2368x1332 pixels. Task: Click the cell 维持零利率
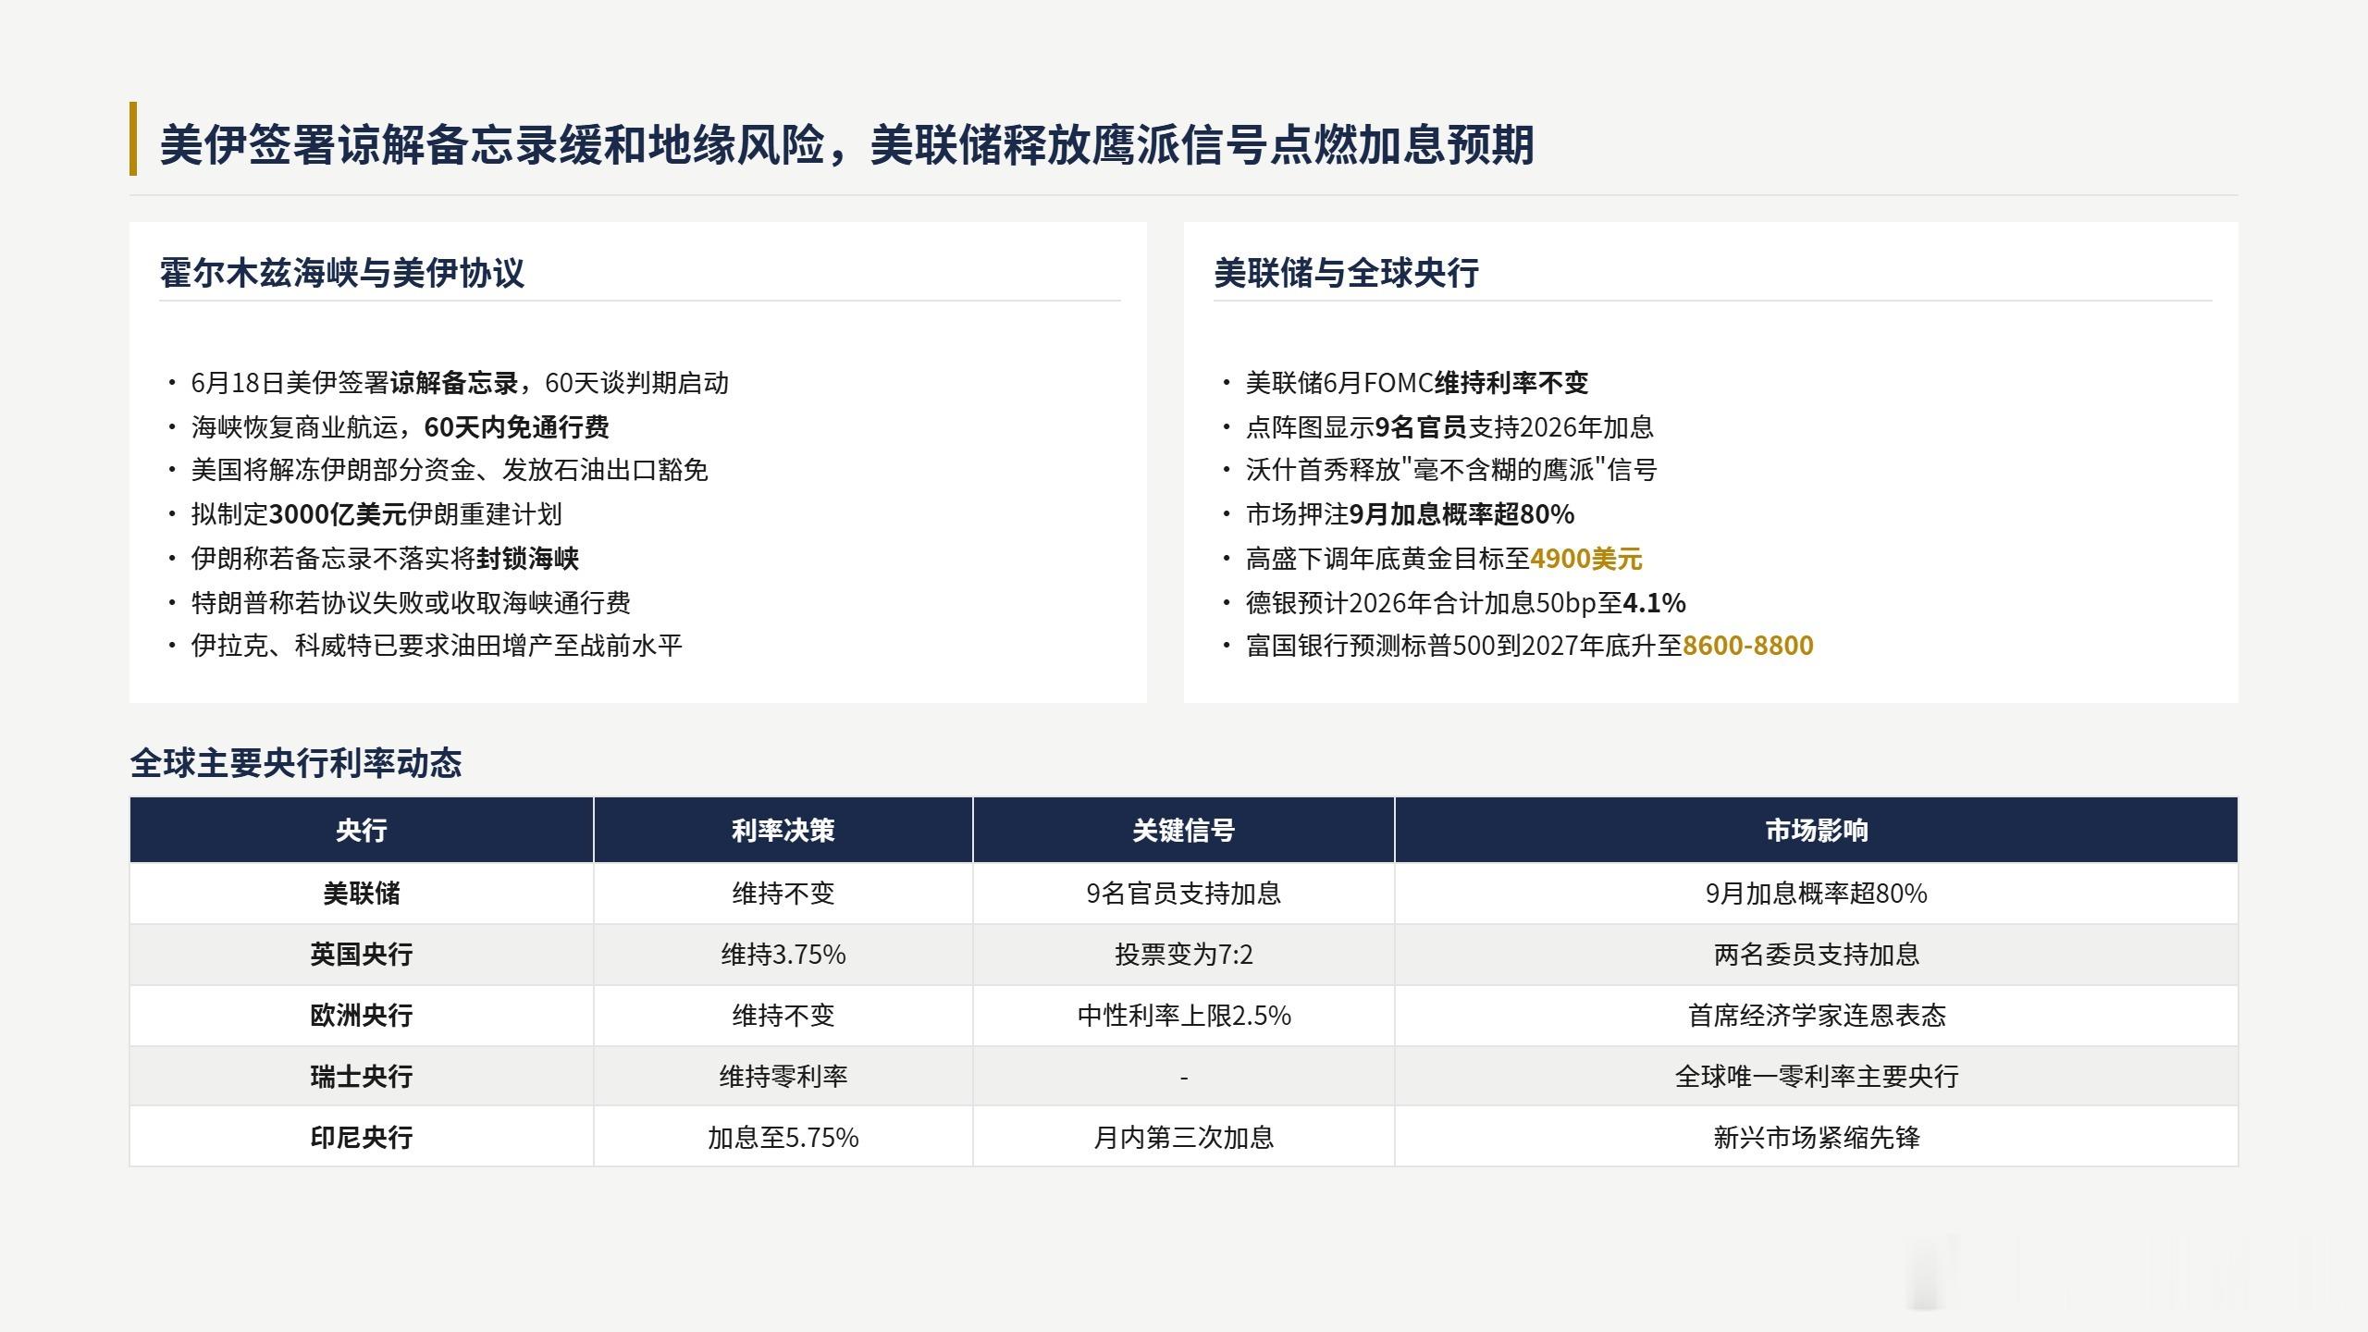click(783, 1077)
